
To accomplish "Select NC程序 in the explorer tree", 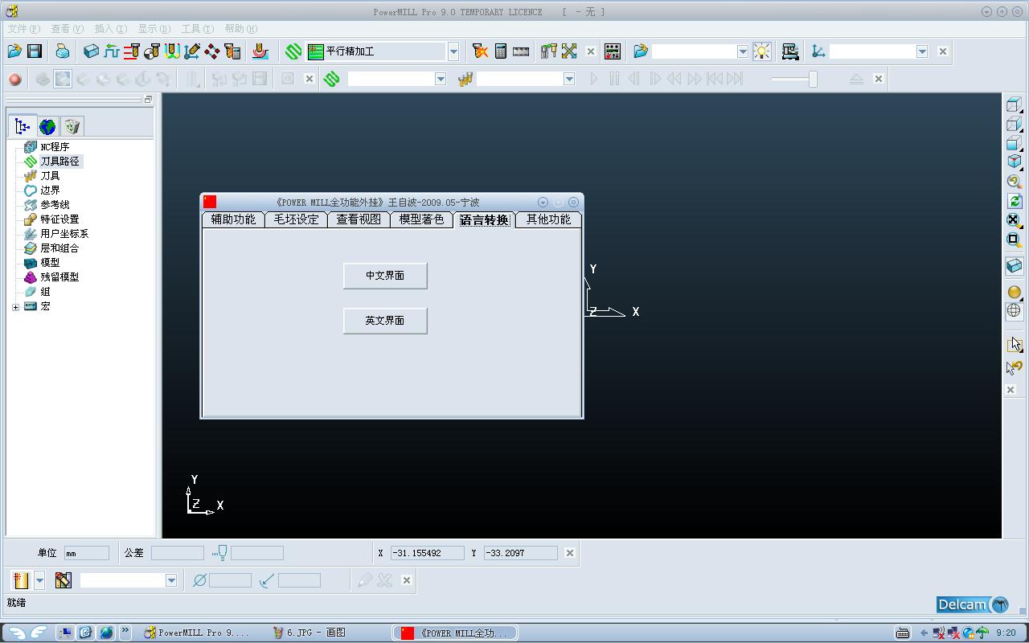I will pos(55,147).
